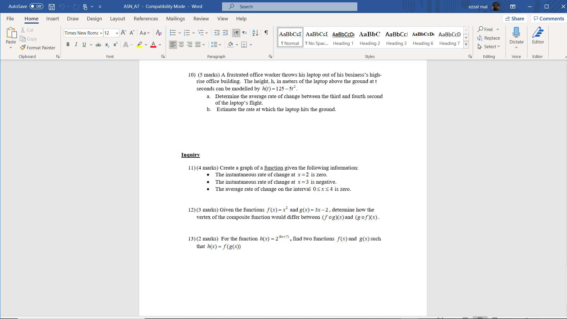
Task: Click the Clear All Formatting icon
Action: click(x=159, y=33)
